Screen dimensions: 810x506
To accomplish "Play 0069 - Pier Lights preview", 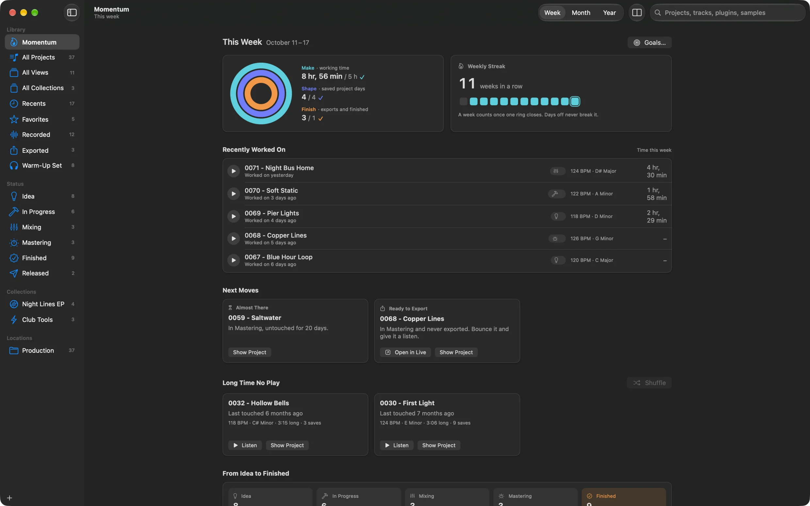I will [x=234, y=216].
